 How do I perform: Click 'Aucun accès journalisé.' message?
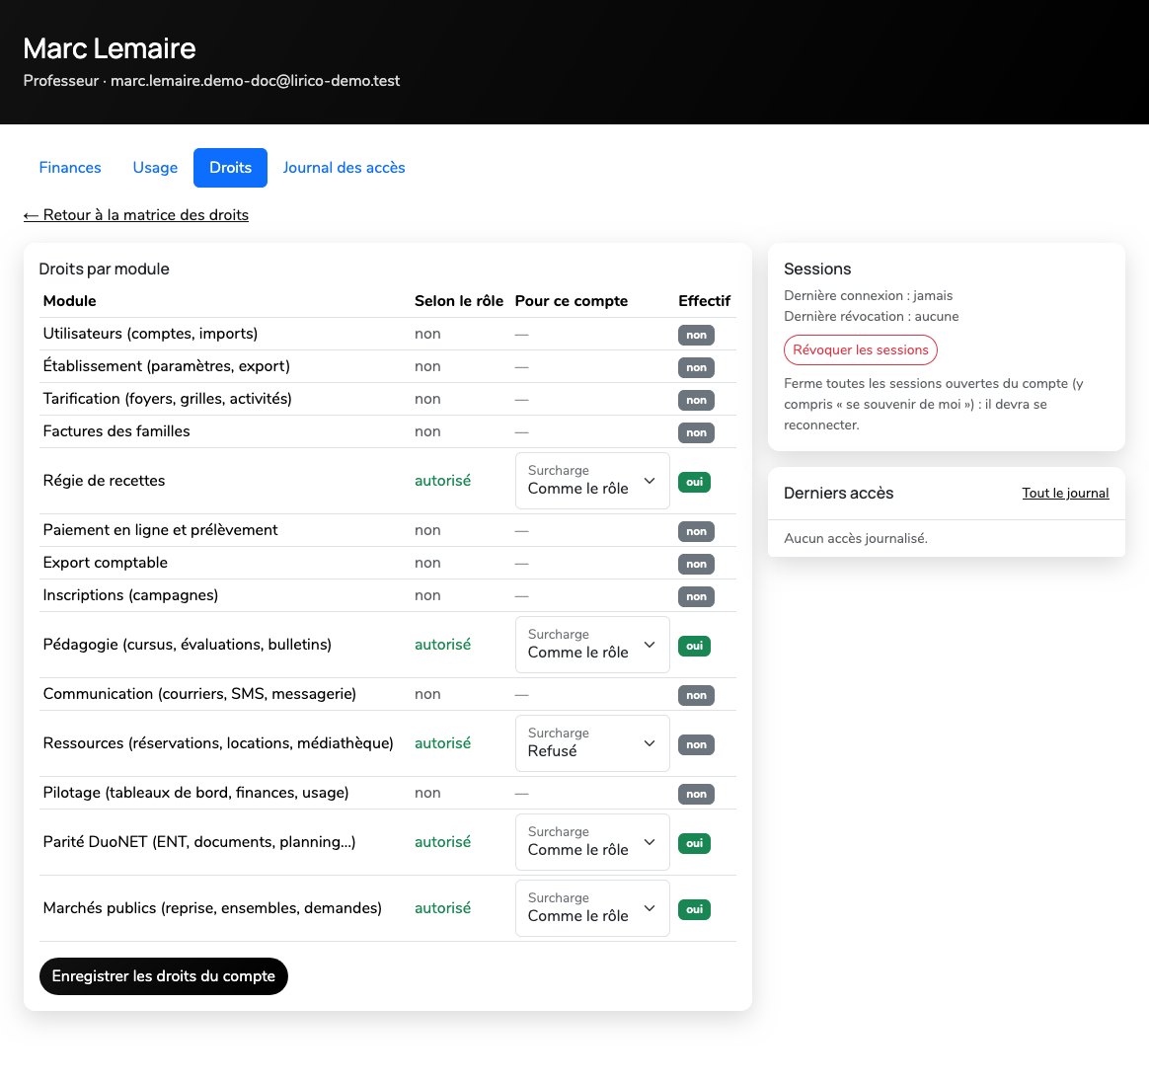coord(856,538)
